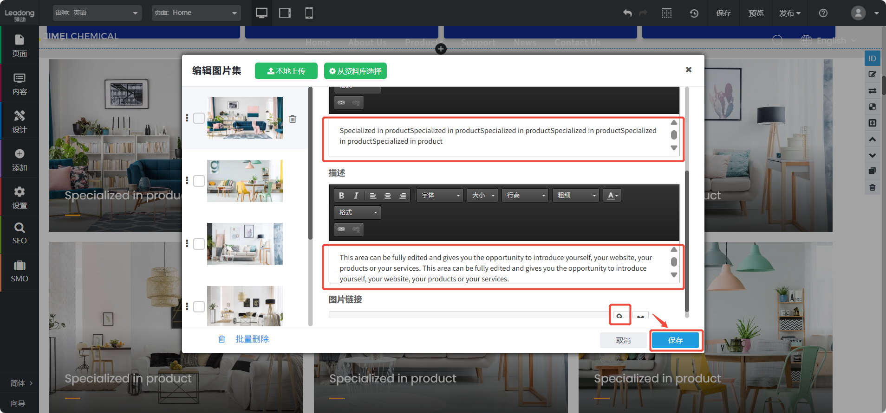This screenshot has height=413, width=886.
Task: Click the desktop view icon
Action: (261, 13)
